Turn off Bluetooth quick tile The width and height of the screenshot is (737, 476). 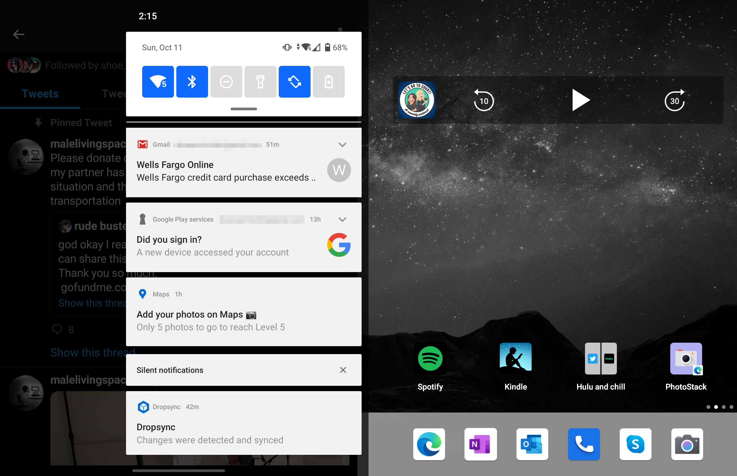[192, 82]
